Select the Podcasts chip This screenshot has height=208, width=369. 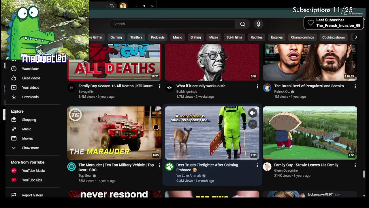[158, 37]
